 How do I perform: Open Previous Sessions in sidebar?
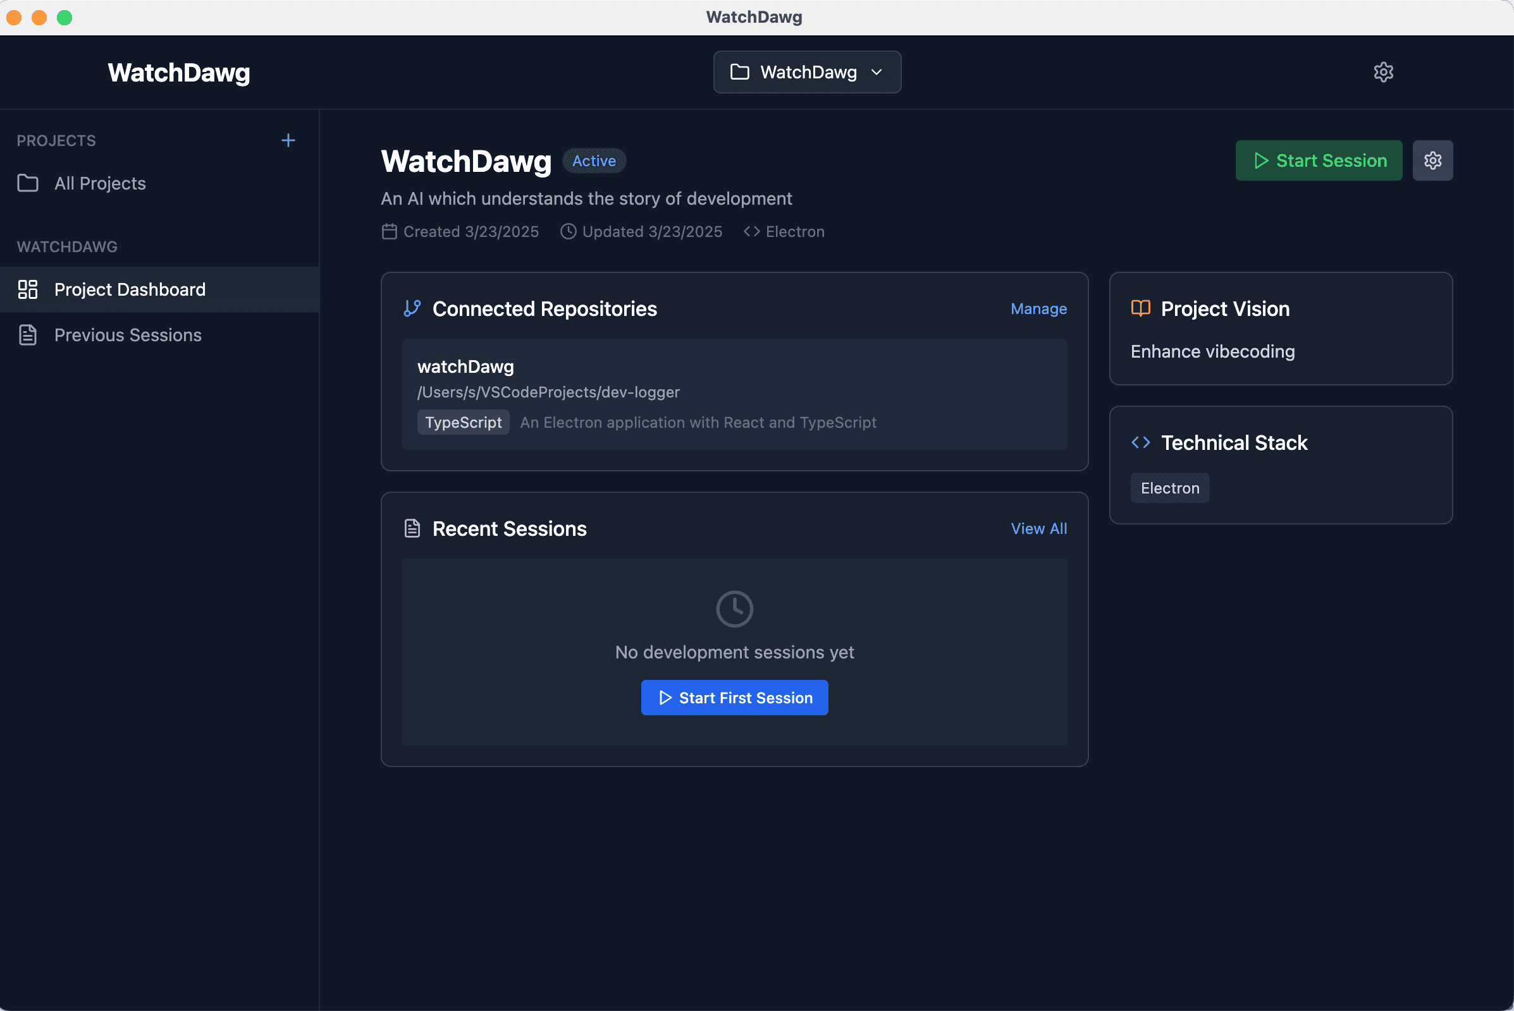point(128,336)
